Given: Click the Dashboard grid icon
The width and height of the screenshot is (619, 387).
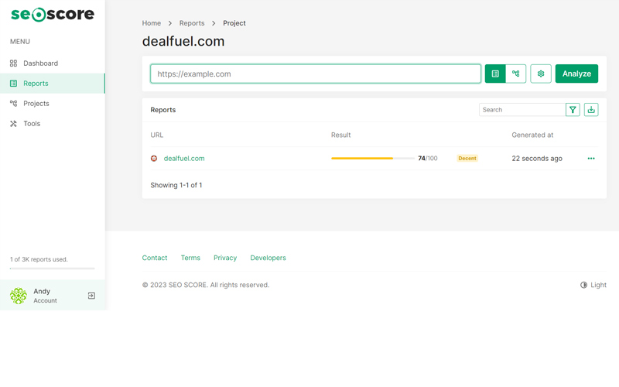Looking at the screenshot, I should [x=13, y=63].
